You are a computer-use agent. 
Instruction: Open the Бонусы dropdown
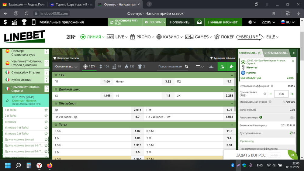click(x=154, y=22)
